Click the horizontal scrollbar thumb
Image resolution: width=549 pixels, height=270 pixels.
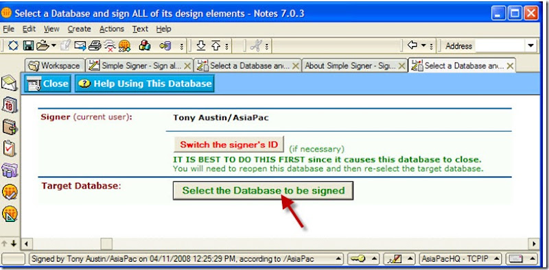pos(106,243)
